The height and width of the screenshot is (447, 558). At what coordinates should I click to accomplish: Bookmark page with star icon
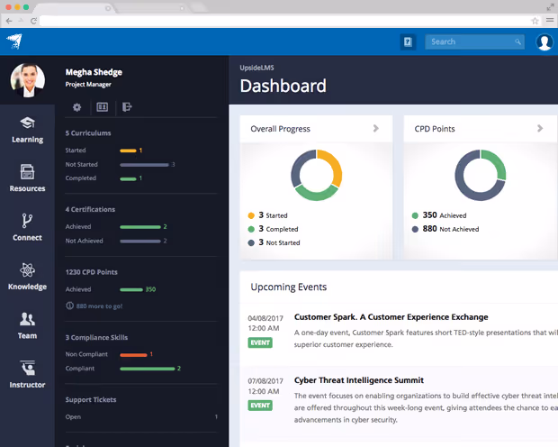(535, 21)
